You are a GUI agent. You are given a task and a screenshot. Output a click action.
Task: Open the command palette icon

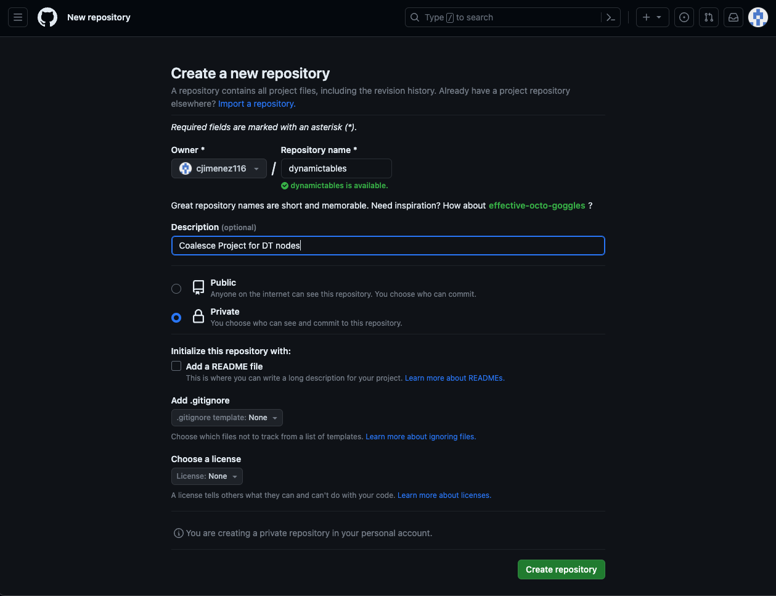point(611,17)
